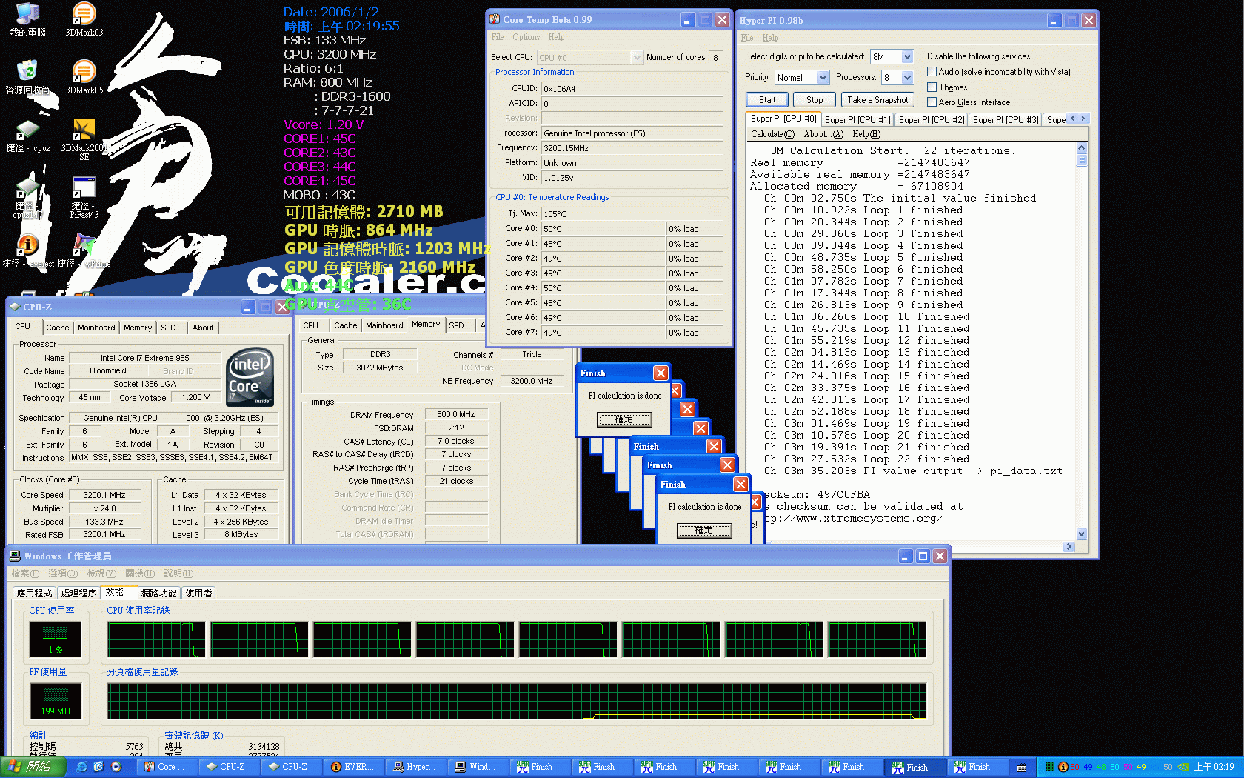Open the Super PI [CPU #3] tab
The image size is (1244, 778).
click(1005, 120)
